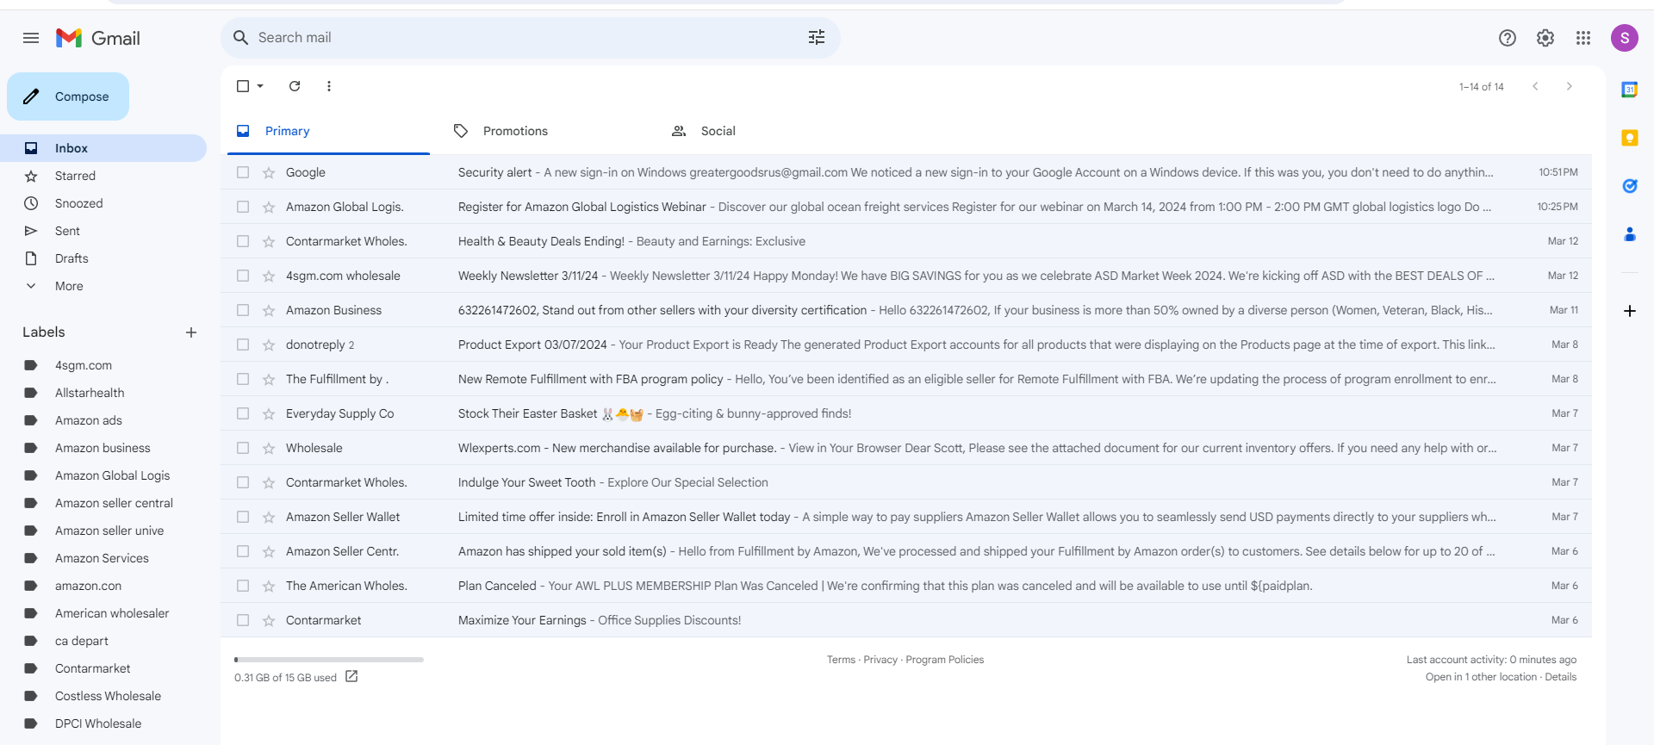Screen dimensions: 1654x745
Task: Open the Indulge Your Sweet Tooth email
Action: 906,482
